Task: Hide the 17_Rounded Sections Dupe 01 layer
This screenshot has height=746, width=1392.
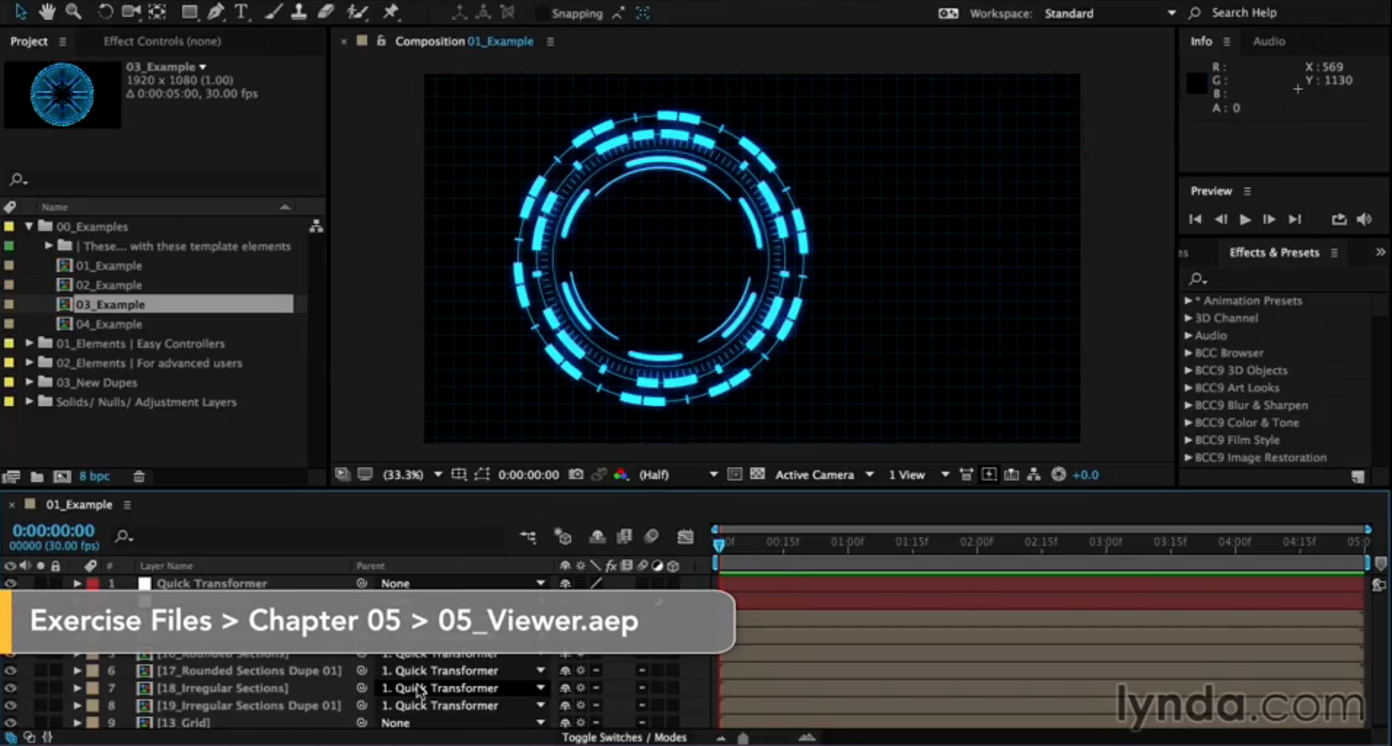Action: [10, 671]
